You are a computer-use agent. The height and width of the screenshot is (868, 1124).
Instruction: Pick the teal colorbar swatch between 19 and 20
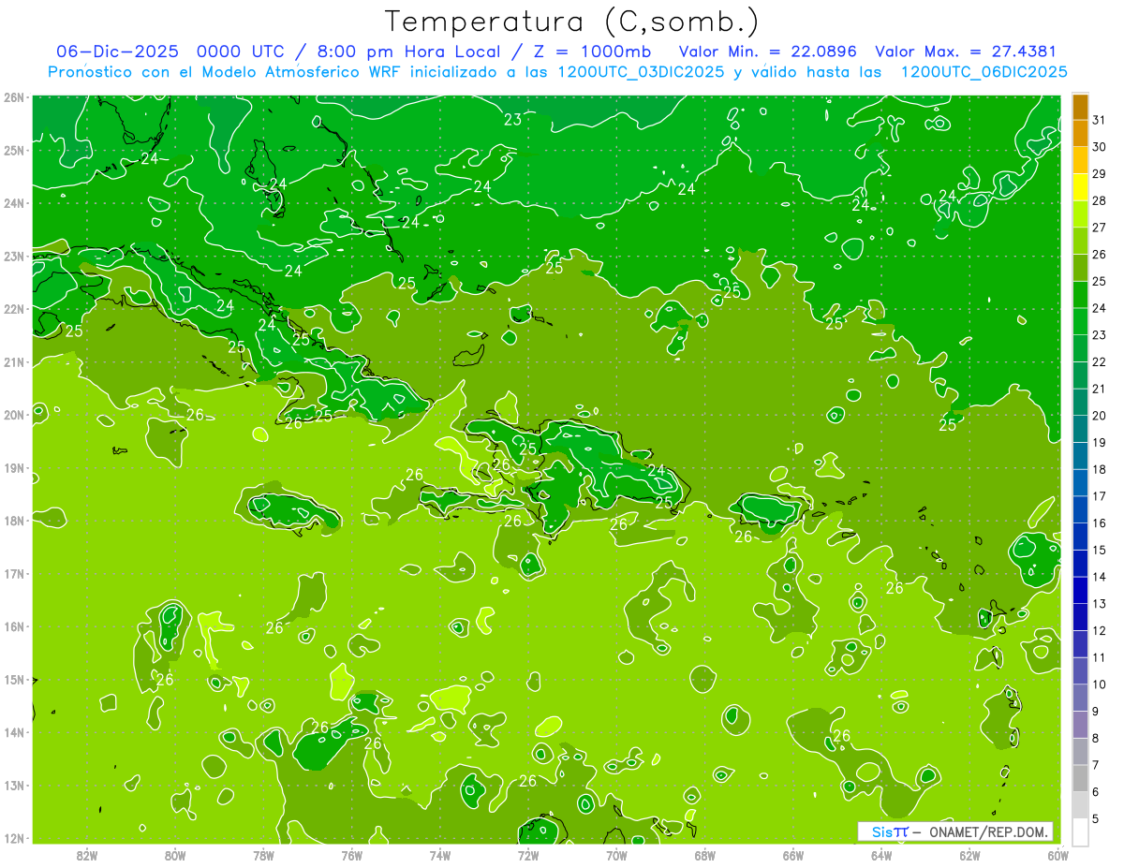point(1080,429)
